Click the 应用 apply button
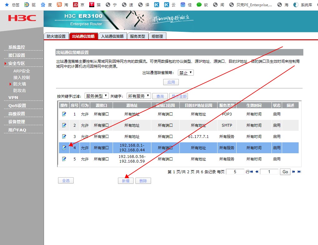This screenshot has width=318, height=245. pyautogui.click(x=171, y=82)
